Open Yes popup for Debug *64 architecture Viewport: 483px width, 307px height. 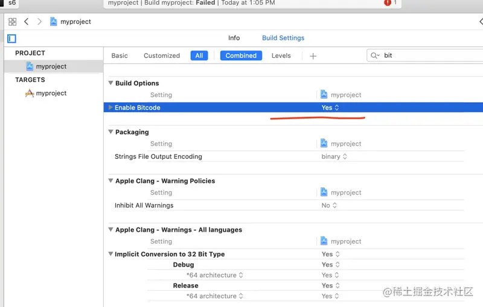(x=330, y=275)
